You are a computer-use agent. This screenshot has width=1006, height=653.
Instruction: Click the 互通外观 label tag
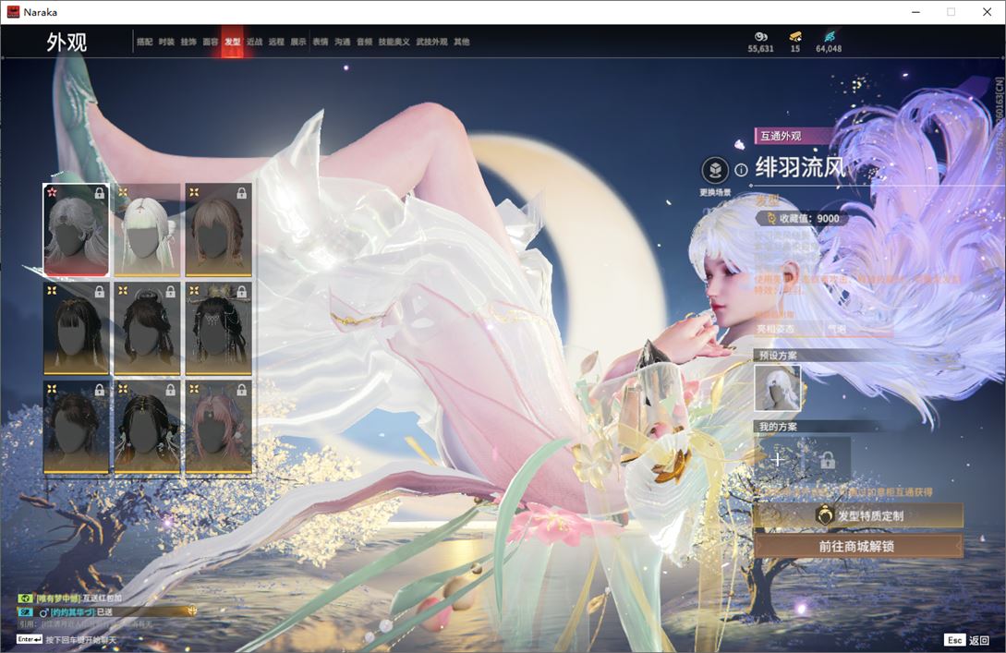[791, 136]
